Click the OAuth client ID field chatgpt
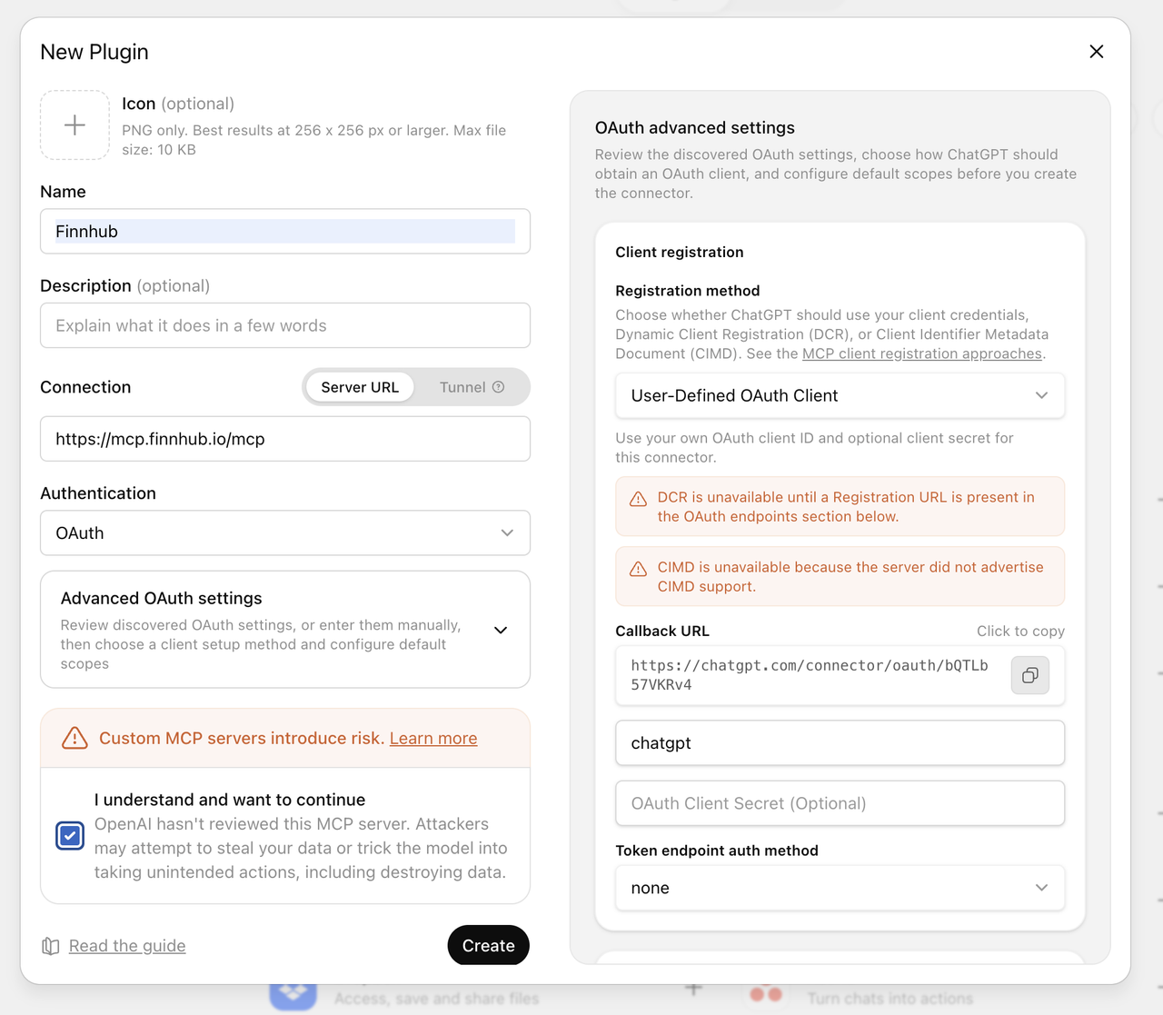The width and height of the screenshot is (1163, 1015). click(x=840, y=742)
